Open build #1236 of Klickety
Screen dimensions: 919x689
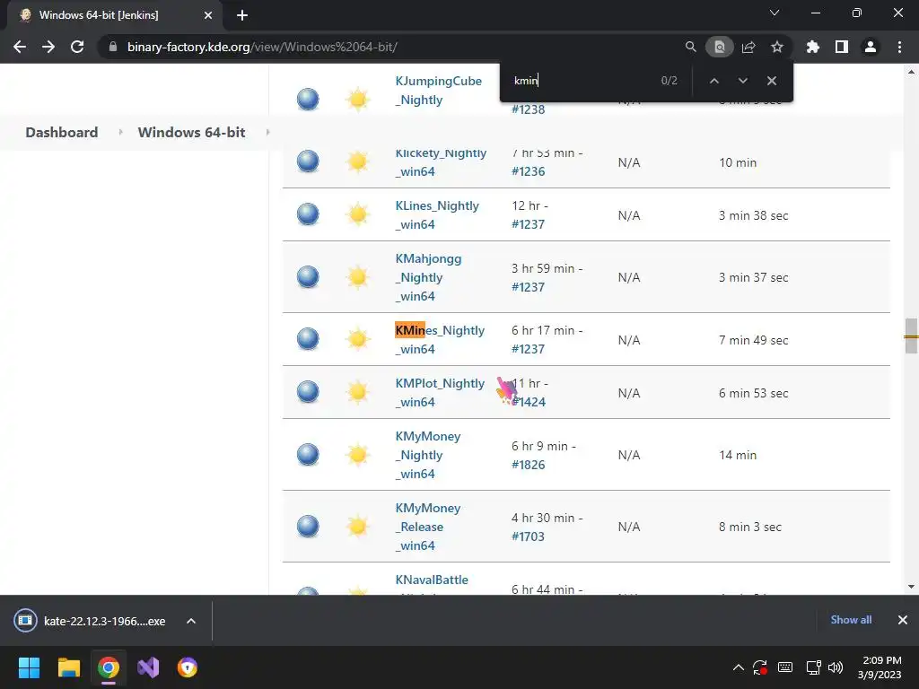click(528, 171)
